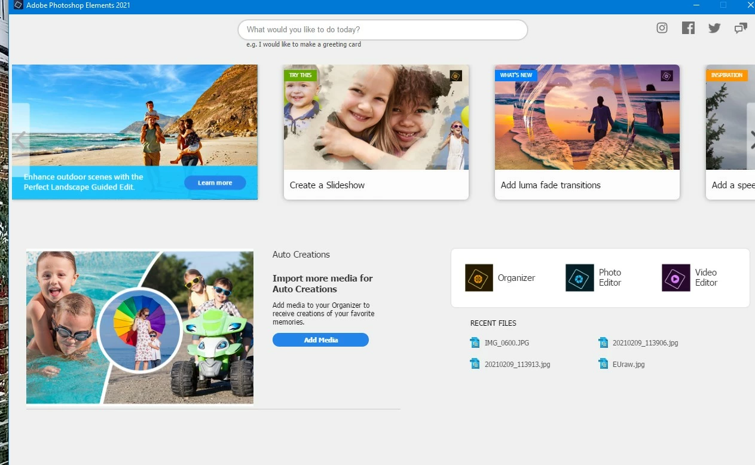
Task: Open the Instagram social icon
Action: 662,28
